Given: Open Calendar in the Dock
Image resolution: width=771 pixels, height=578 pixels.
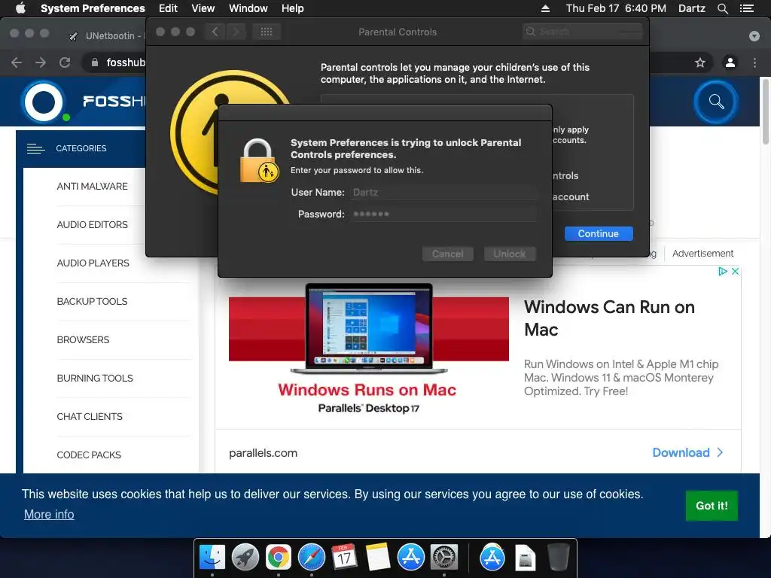Looking at the screenshot, I should [344, 557].
